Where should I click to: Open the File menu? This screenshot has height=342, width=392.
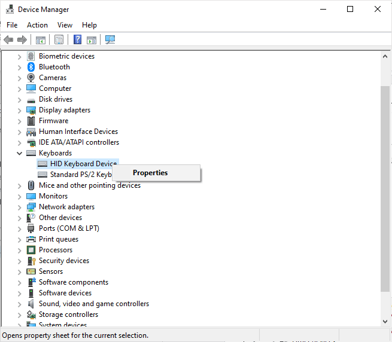(x=12, y=25)
